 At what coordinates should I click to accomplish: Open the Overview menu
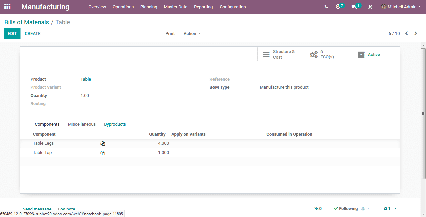97,7
